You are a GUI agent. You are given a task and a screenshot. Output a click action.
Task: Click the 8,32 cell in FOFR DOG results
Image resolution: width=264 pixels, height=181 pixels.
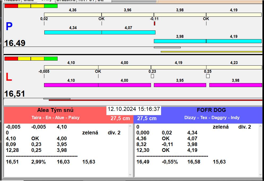tap(141, 144)
